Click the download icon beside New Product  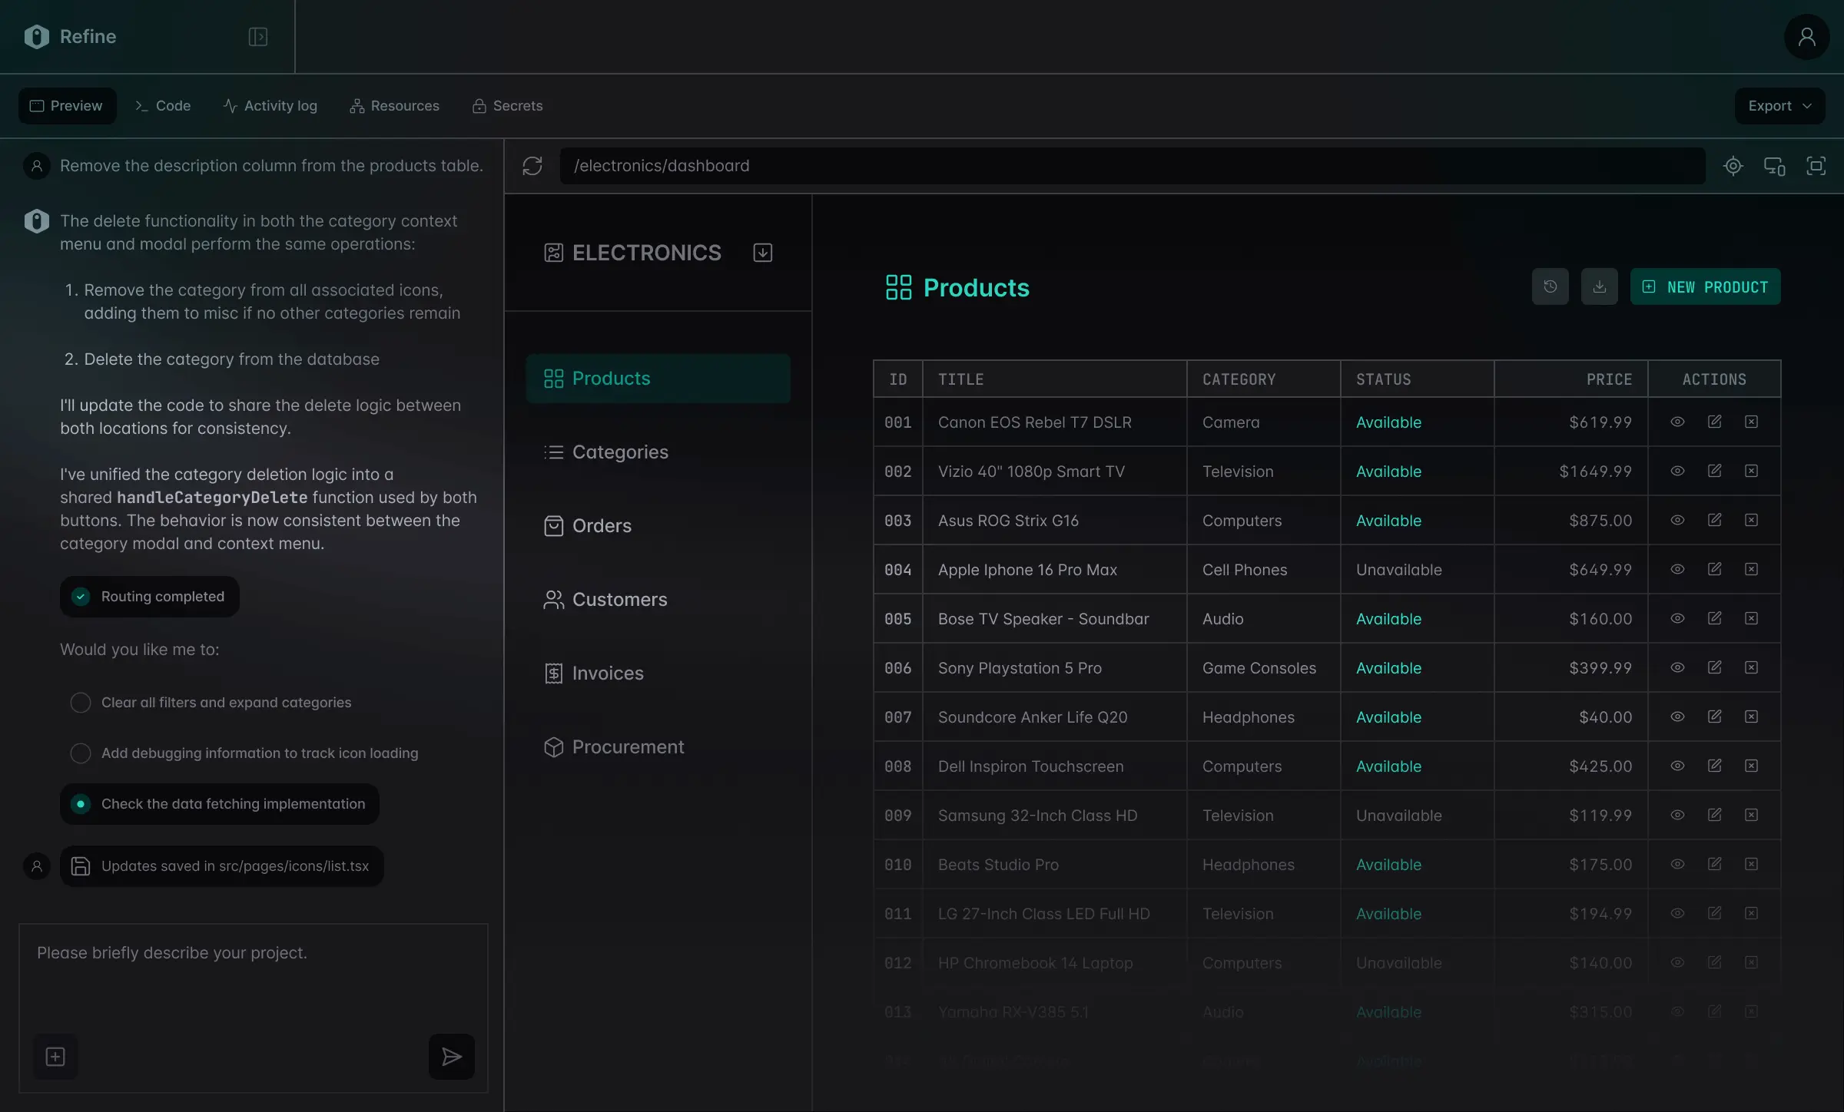click(x=1599, y=286)
